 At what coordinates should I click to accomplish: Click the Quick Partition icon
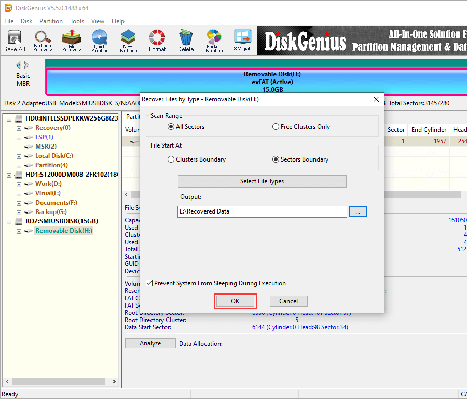pos(100,41)
